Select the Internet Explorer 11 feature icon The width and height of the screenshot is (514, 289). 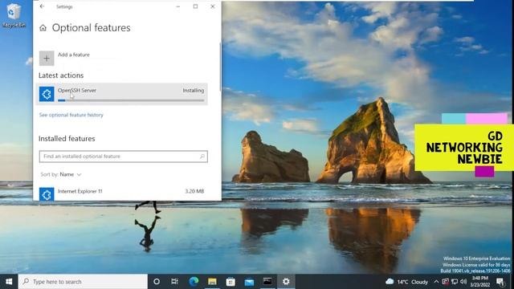tap(47, 194)
